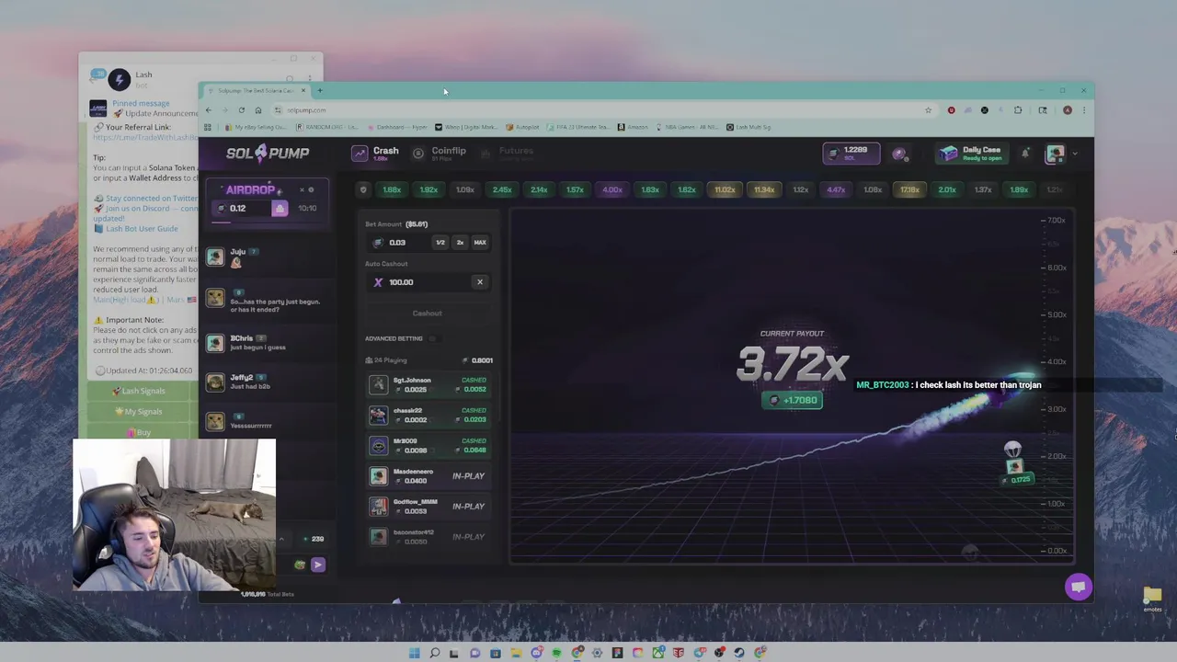Click the profile avatar in header
1177x662 pixels.
pos(1056,154)
